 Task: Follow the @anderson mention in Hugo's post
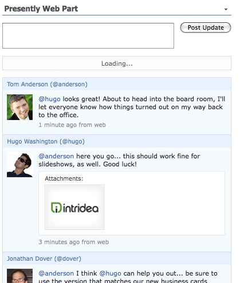[x=56, y=156]
